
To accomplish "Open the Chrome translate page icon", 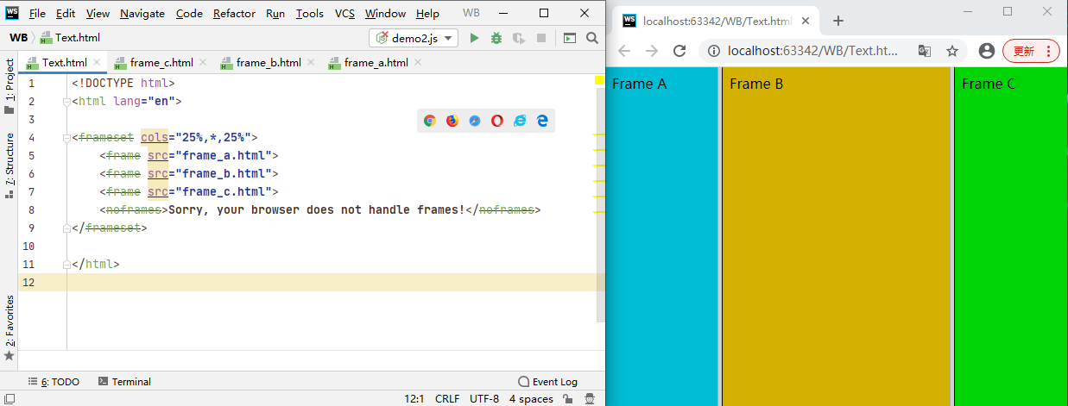I will click(x=924, y=51).
